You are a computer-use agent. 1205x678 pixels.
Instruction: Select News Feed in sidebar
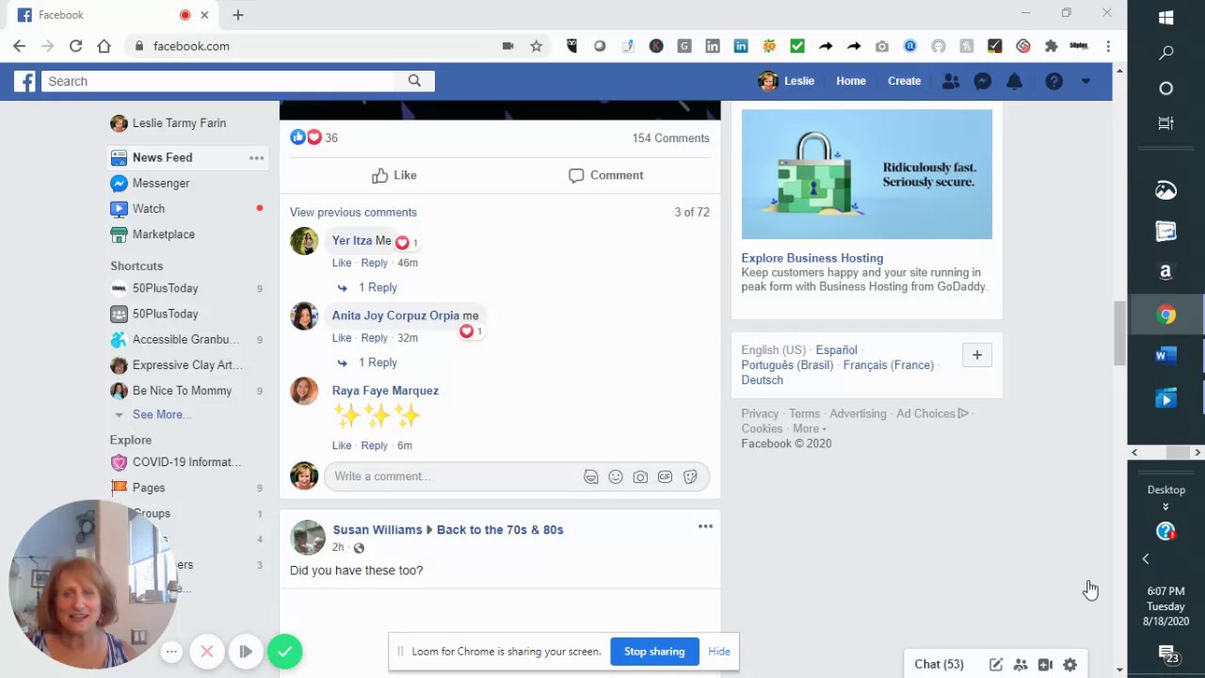click(x=162, y=157)
